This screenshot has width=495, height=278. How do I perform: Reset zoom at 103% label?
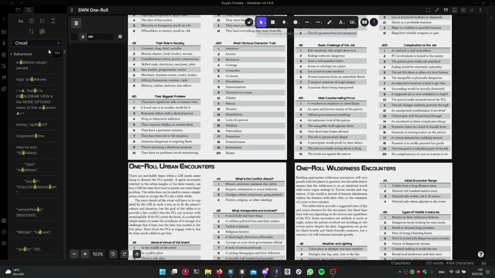98,254
